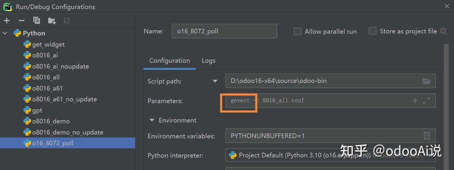This screenshot has height=170, width=454.
Task: Insert macro in Parameters field
Action: [415, 101]
